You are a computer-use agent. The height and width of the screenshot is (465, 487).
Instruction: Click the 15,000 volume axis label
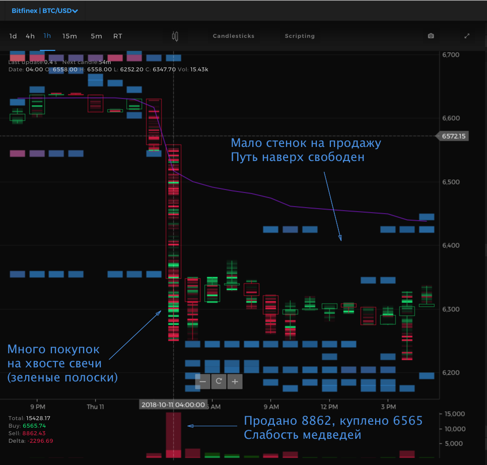(x=455, y=414)
